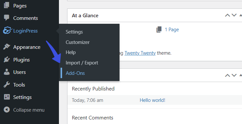Click the Appearance paintbrush icon
This screenshot has height=124, width=242.
point(7,47)
